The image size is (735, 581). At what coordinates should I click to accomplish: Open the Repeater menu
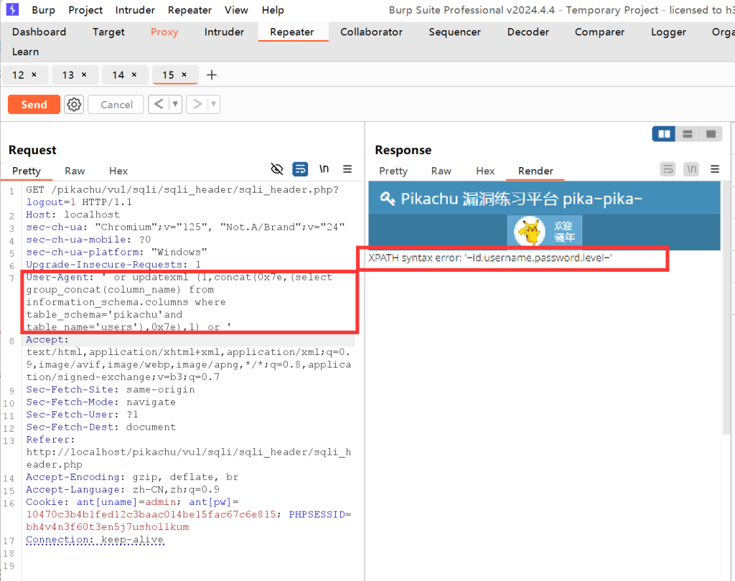[x=189, y=10]
